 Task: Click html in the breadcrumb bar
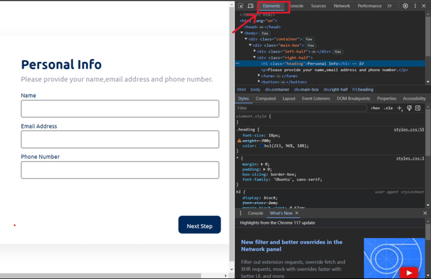242,89
